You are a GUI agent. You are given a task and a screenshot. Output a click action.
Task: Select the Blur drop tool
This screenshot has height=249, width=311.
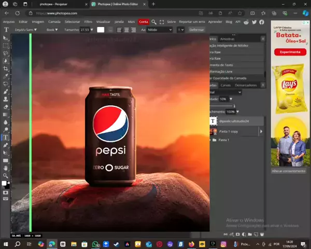coord(6,122)
